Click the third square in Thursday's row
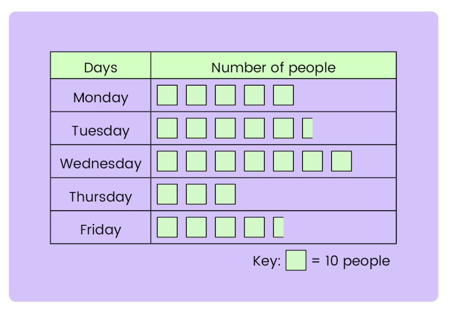Image resolution: width=449 pixels, height=310 pixels. (x=225, y=194)
